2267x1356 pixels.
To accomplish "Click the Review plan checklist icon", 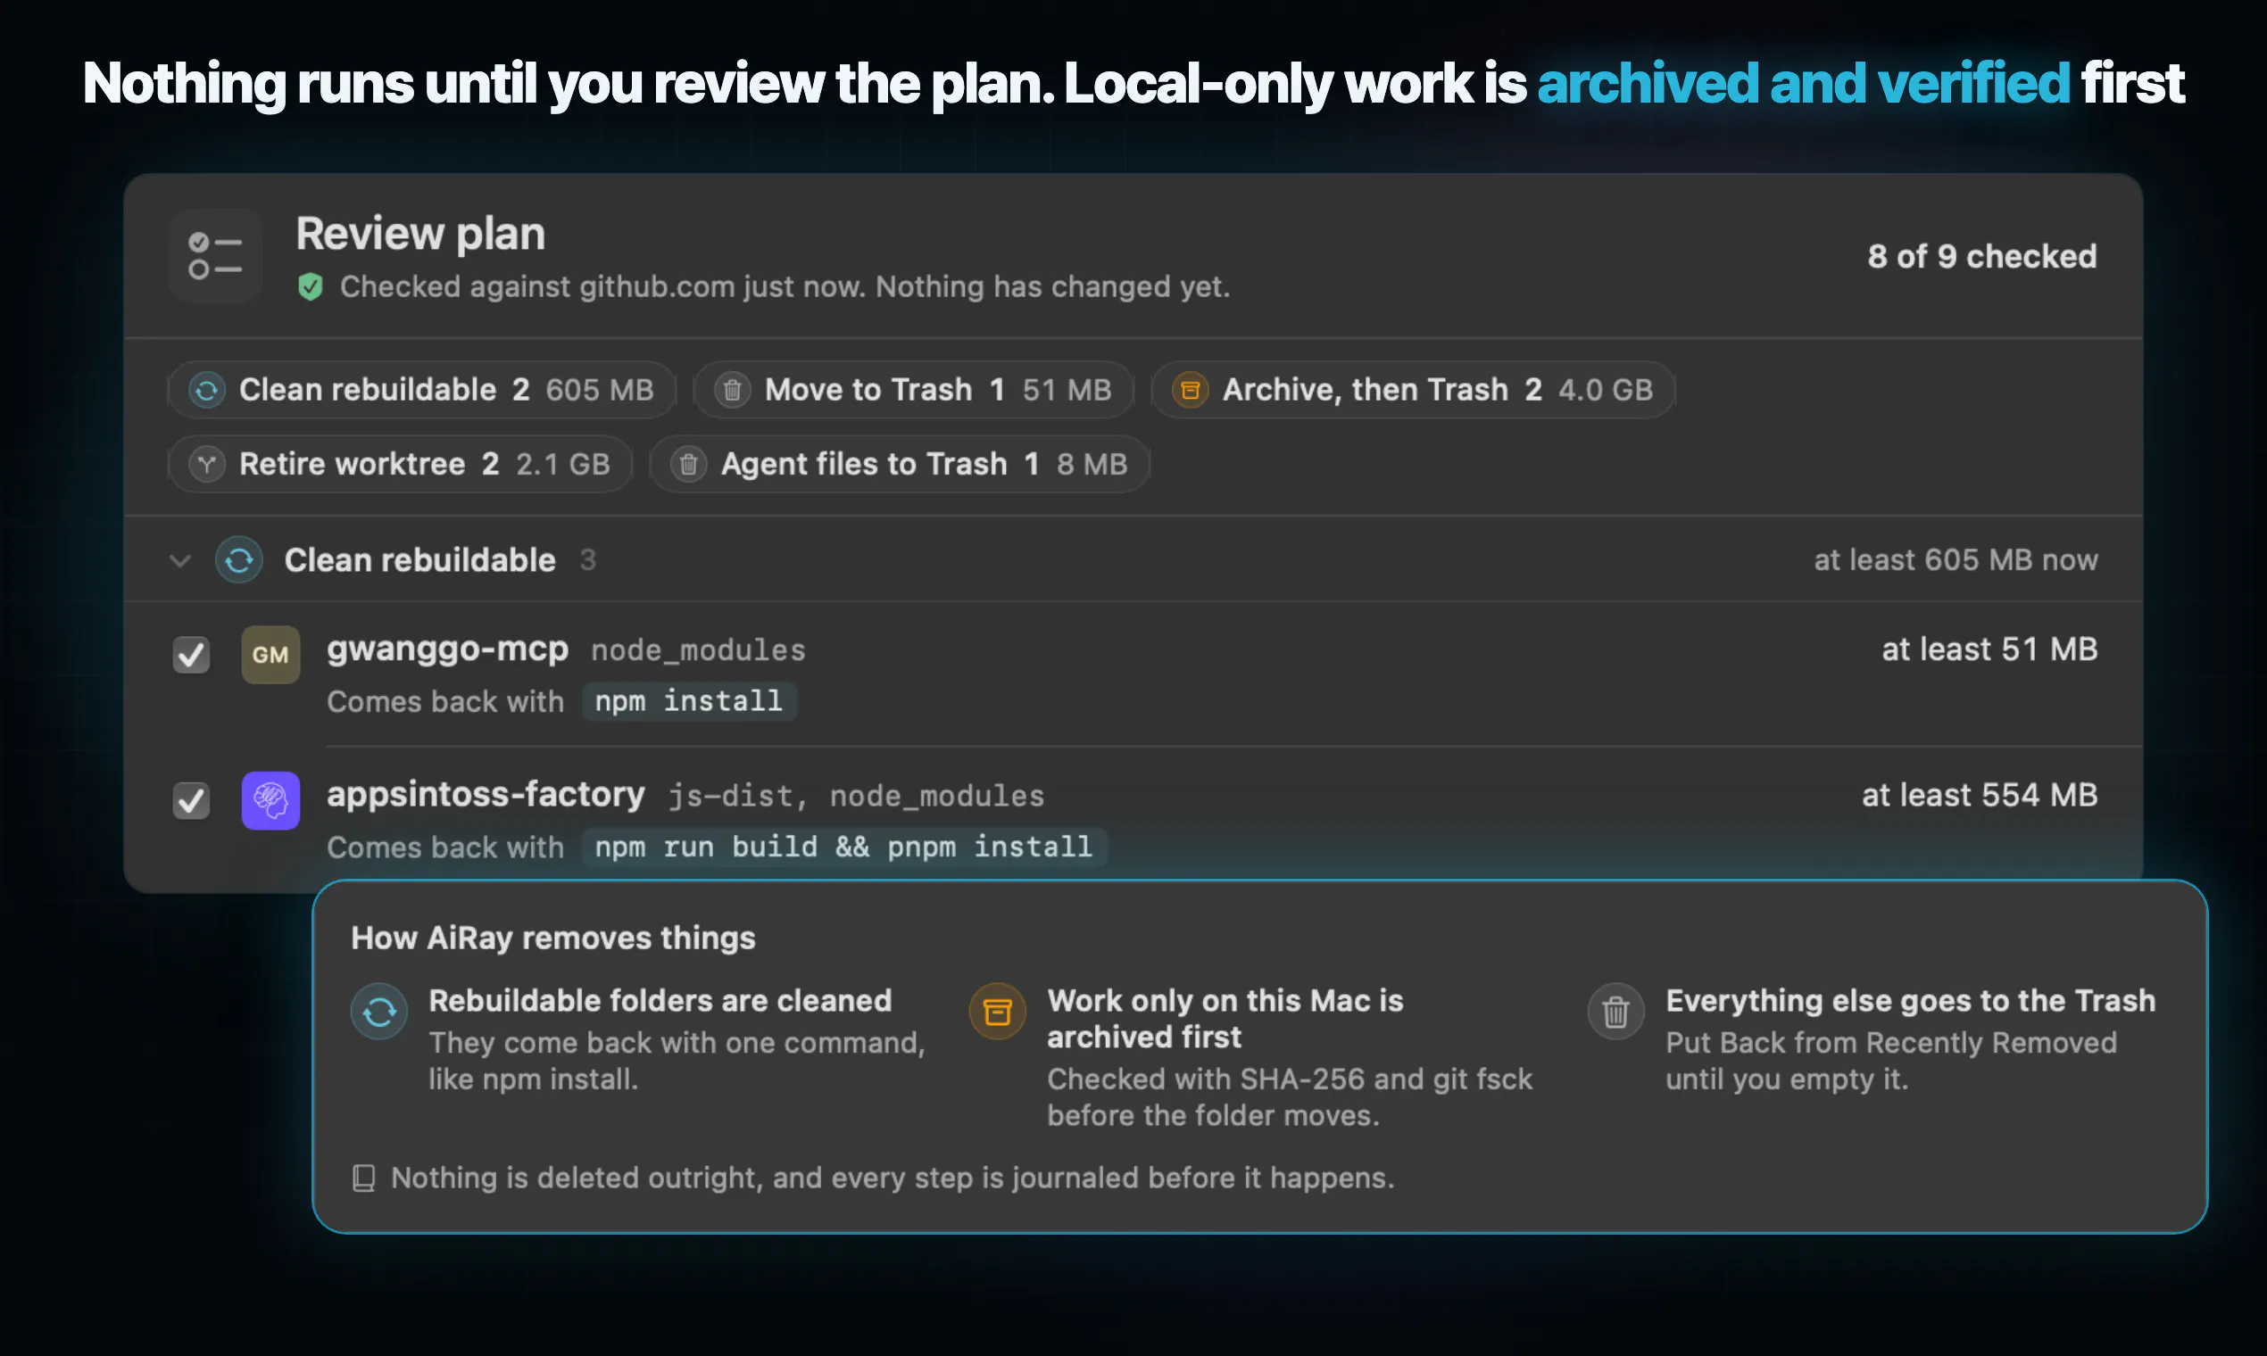I will (215, 256).
